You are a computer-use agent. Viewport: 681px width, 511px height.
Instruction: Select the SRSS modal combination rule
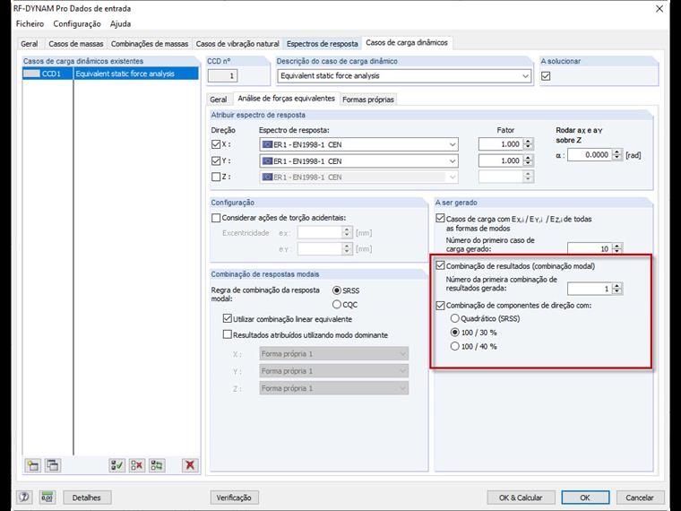point(337,290)
